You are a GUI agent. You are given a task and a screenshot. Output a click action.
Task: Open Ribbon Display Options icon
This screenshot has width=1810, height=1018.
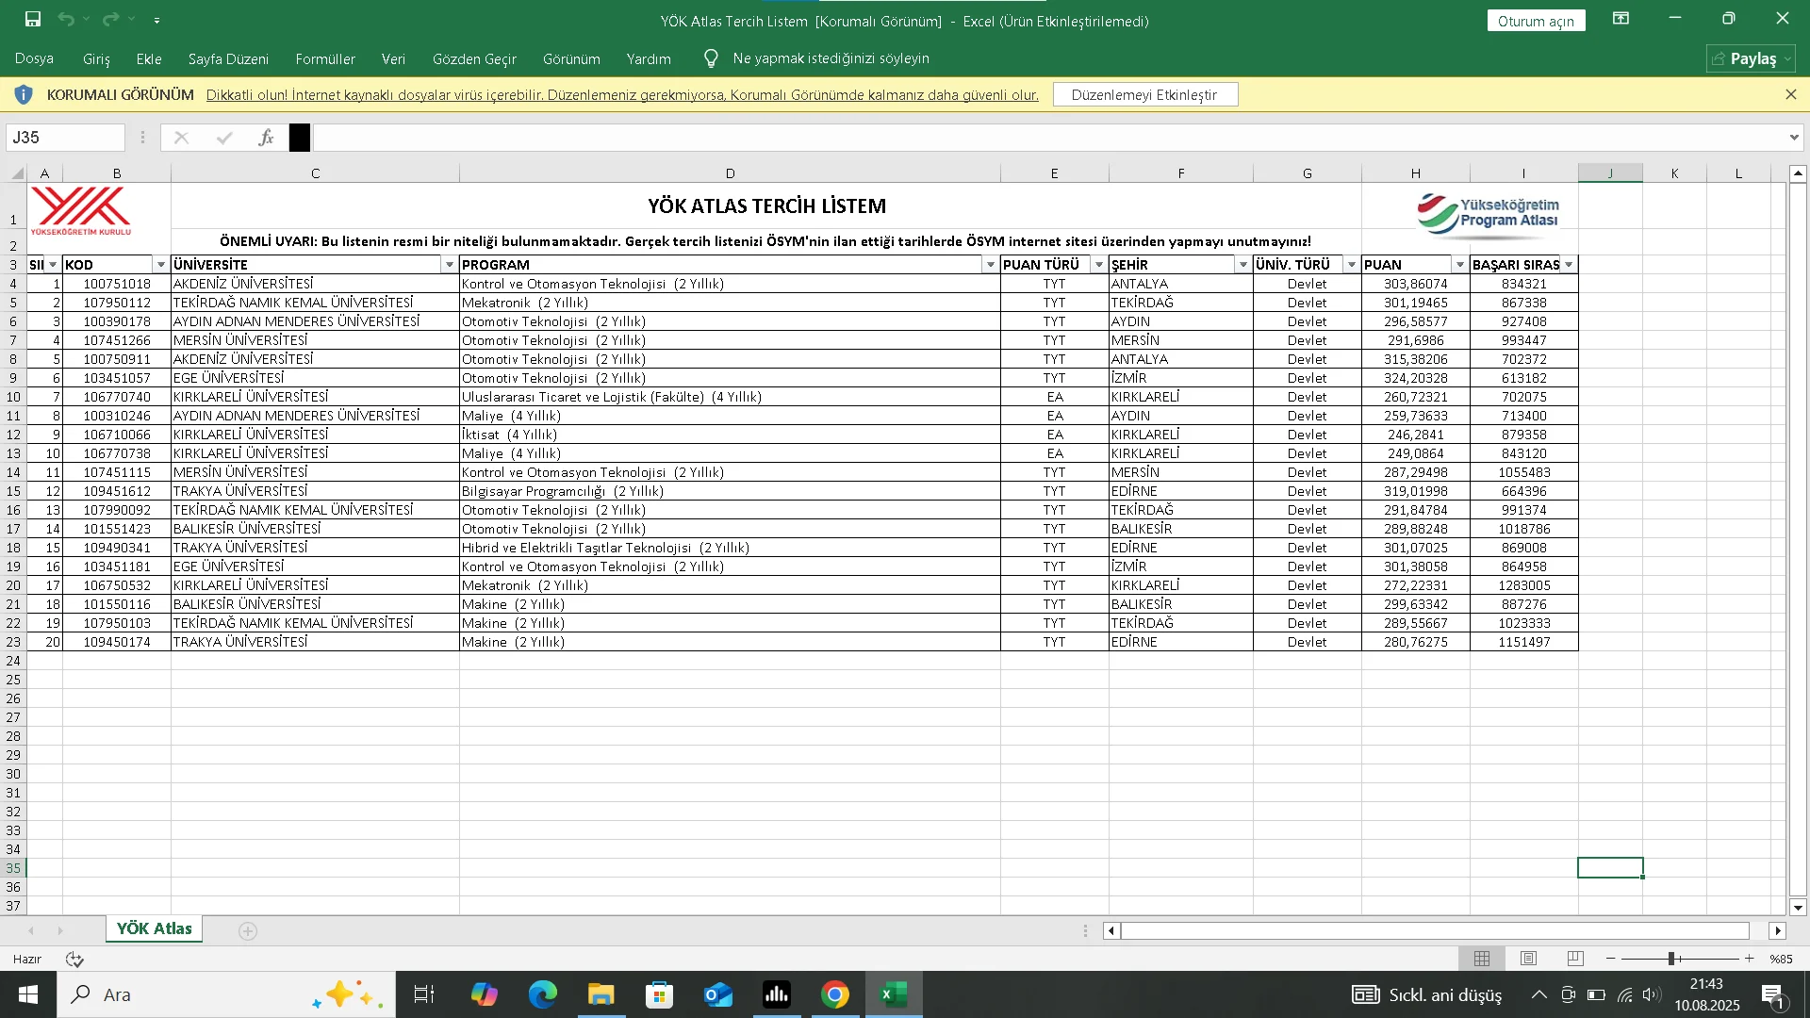tap(1621, 19)
